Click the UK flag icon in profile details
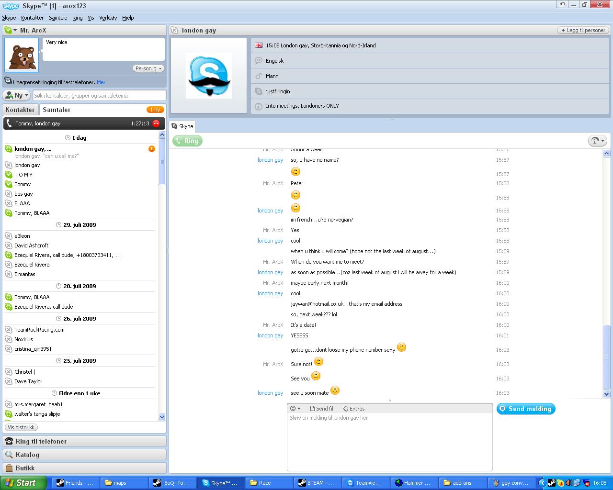The width and height of the screenshot is (613, 490). click(259, 45)
